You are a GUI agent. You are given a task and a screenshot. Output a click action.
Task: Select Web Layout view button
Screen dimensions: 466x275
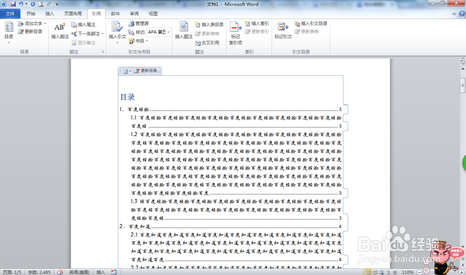382,272
